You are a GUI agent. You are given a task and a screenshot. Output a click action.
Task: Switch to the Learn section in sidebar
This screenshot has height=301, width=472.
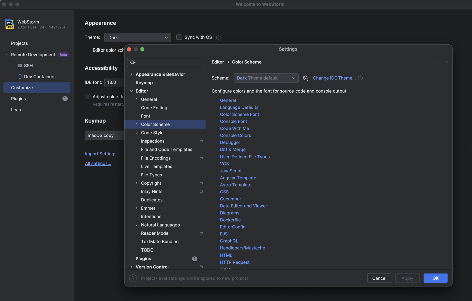(x=17, y=109)
